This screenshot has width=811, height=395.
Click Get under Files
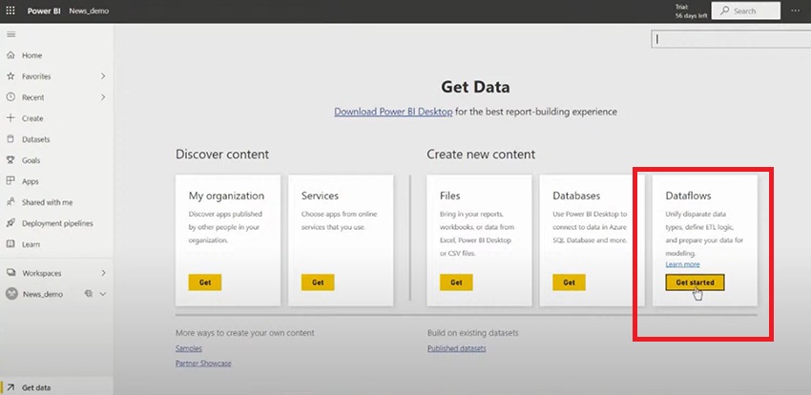pyautogui.click(x=456, y=282)
